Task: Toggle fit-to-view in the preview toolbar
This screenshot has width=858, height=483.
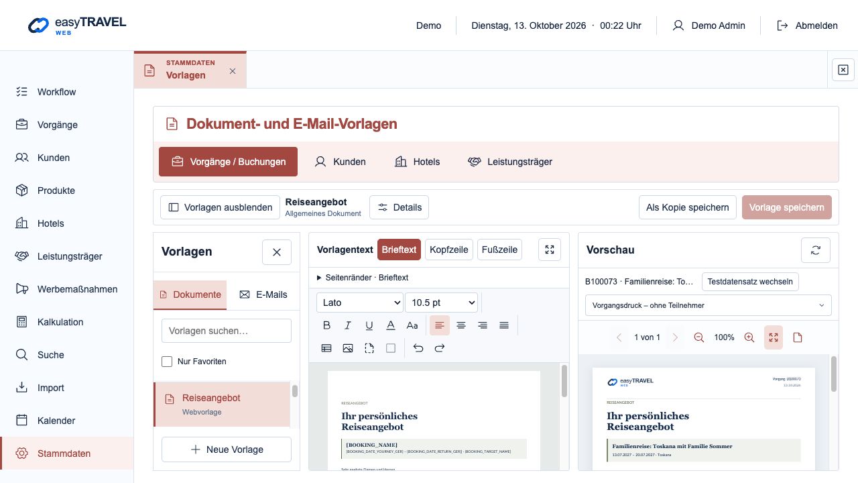Action: (x=774, y=337)
